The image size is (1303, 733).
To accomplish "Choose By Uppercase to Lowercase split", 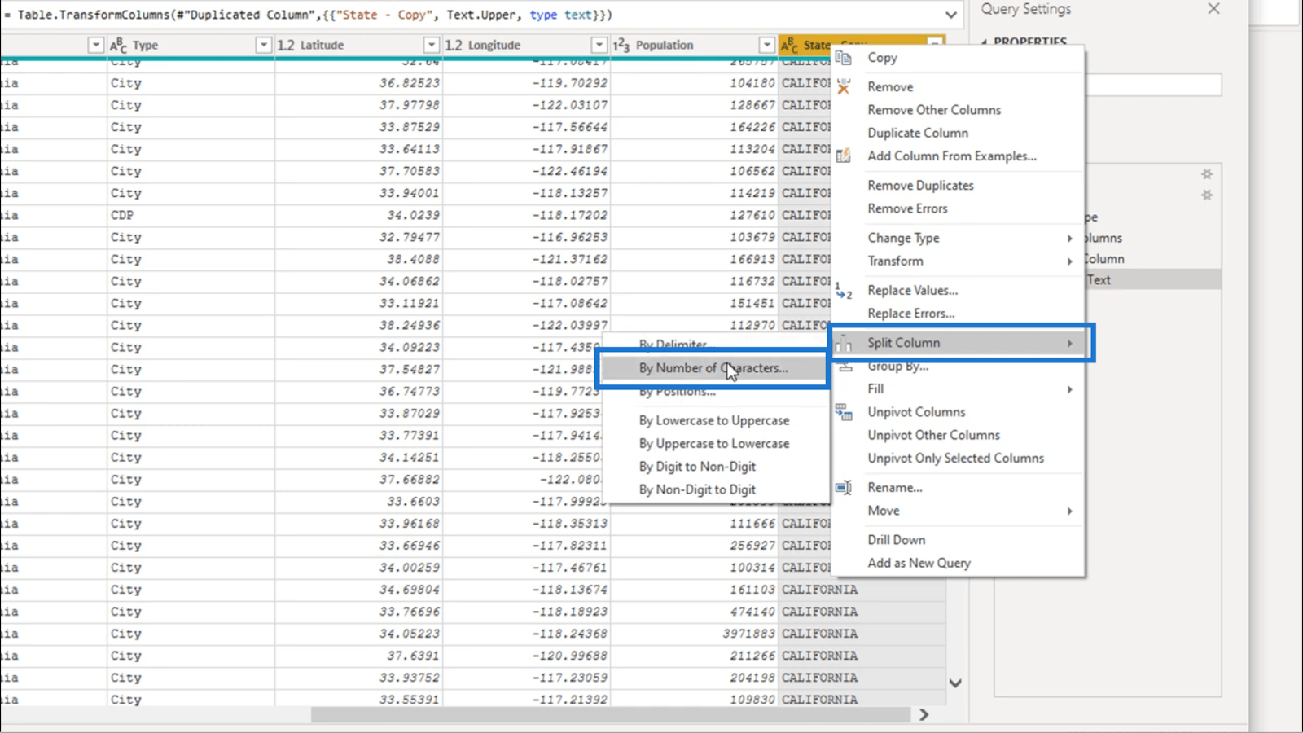I will (x=713, y=444).
